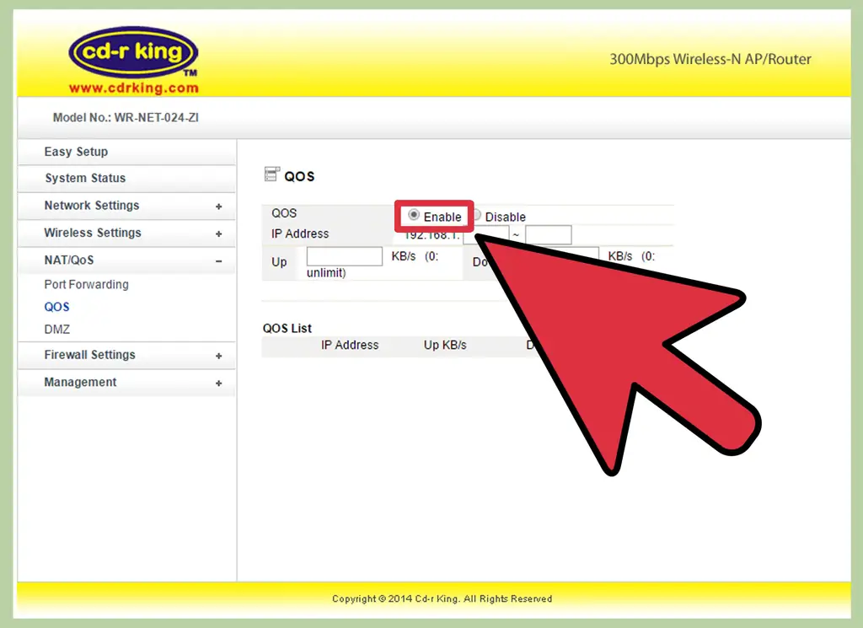Open the Wireless Settings menu label

tap(93, 233)
